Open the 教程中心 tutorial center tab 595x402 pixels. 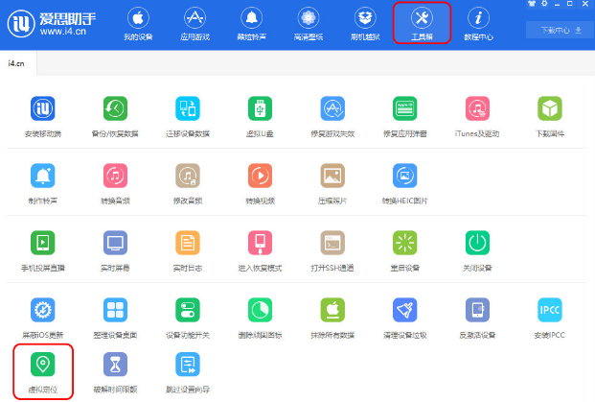[478, 23]
